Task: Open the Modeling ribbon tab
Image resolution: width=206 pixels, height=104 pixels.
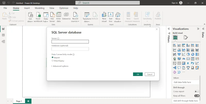Action: (40, 8)
